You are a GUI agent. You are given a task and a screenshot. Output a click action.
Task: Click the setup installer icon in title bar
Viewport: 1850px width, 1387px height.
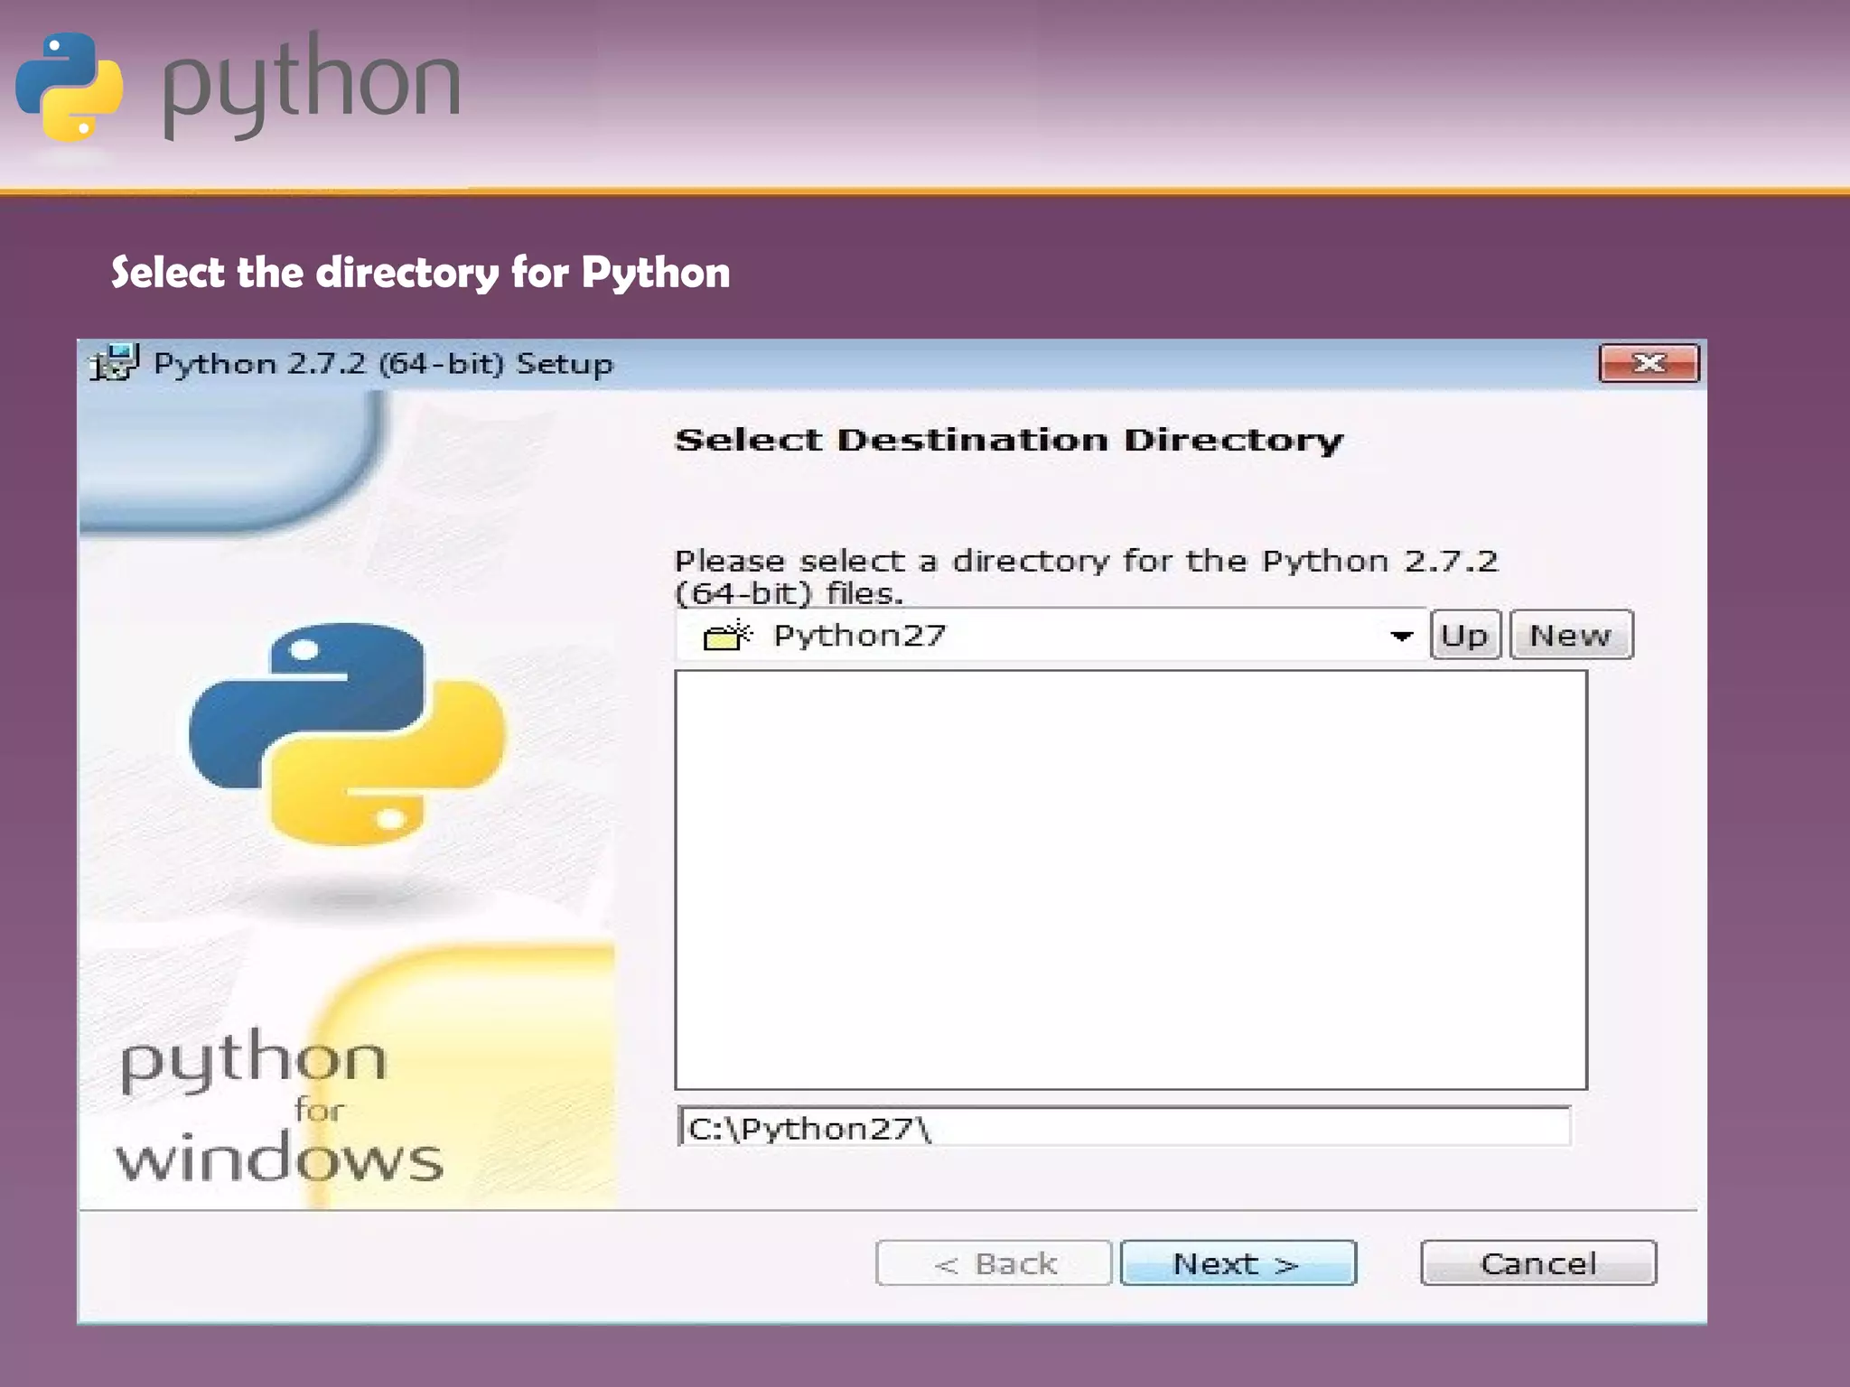[113, 363]
